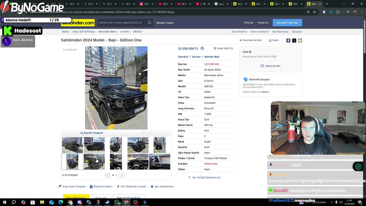Open Mercedes-Benz breadcrumb
This screenshot has width=366, height=206.
(108, 32)
